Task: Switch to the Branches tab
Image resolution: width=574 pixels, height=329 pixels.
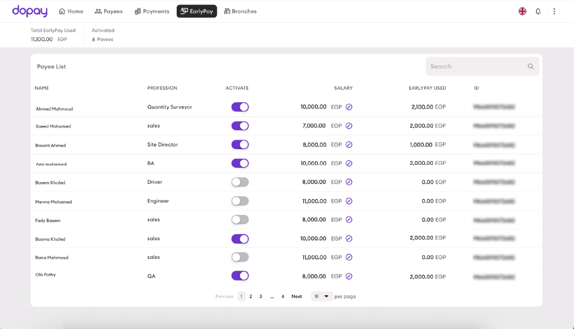Action: click(x=240, y=11)
